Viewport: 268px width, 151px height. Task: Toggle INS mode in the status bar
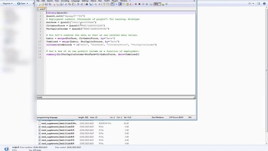190,117
